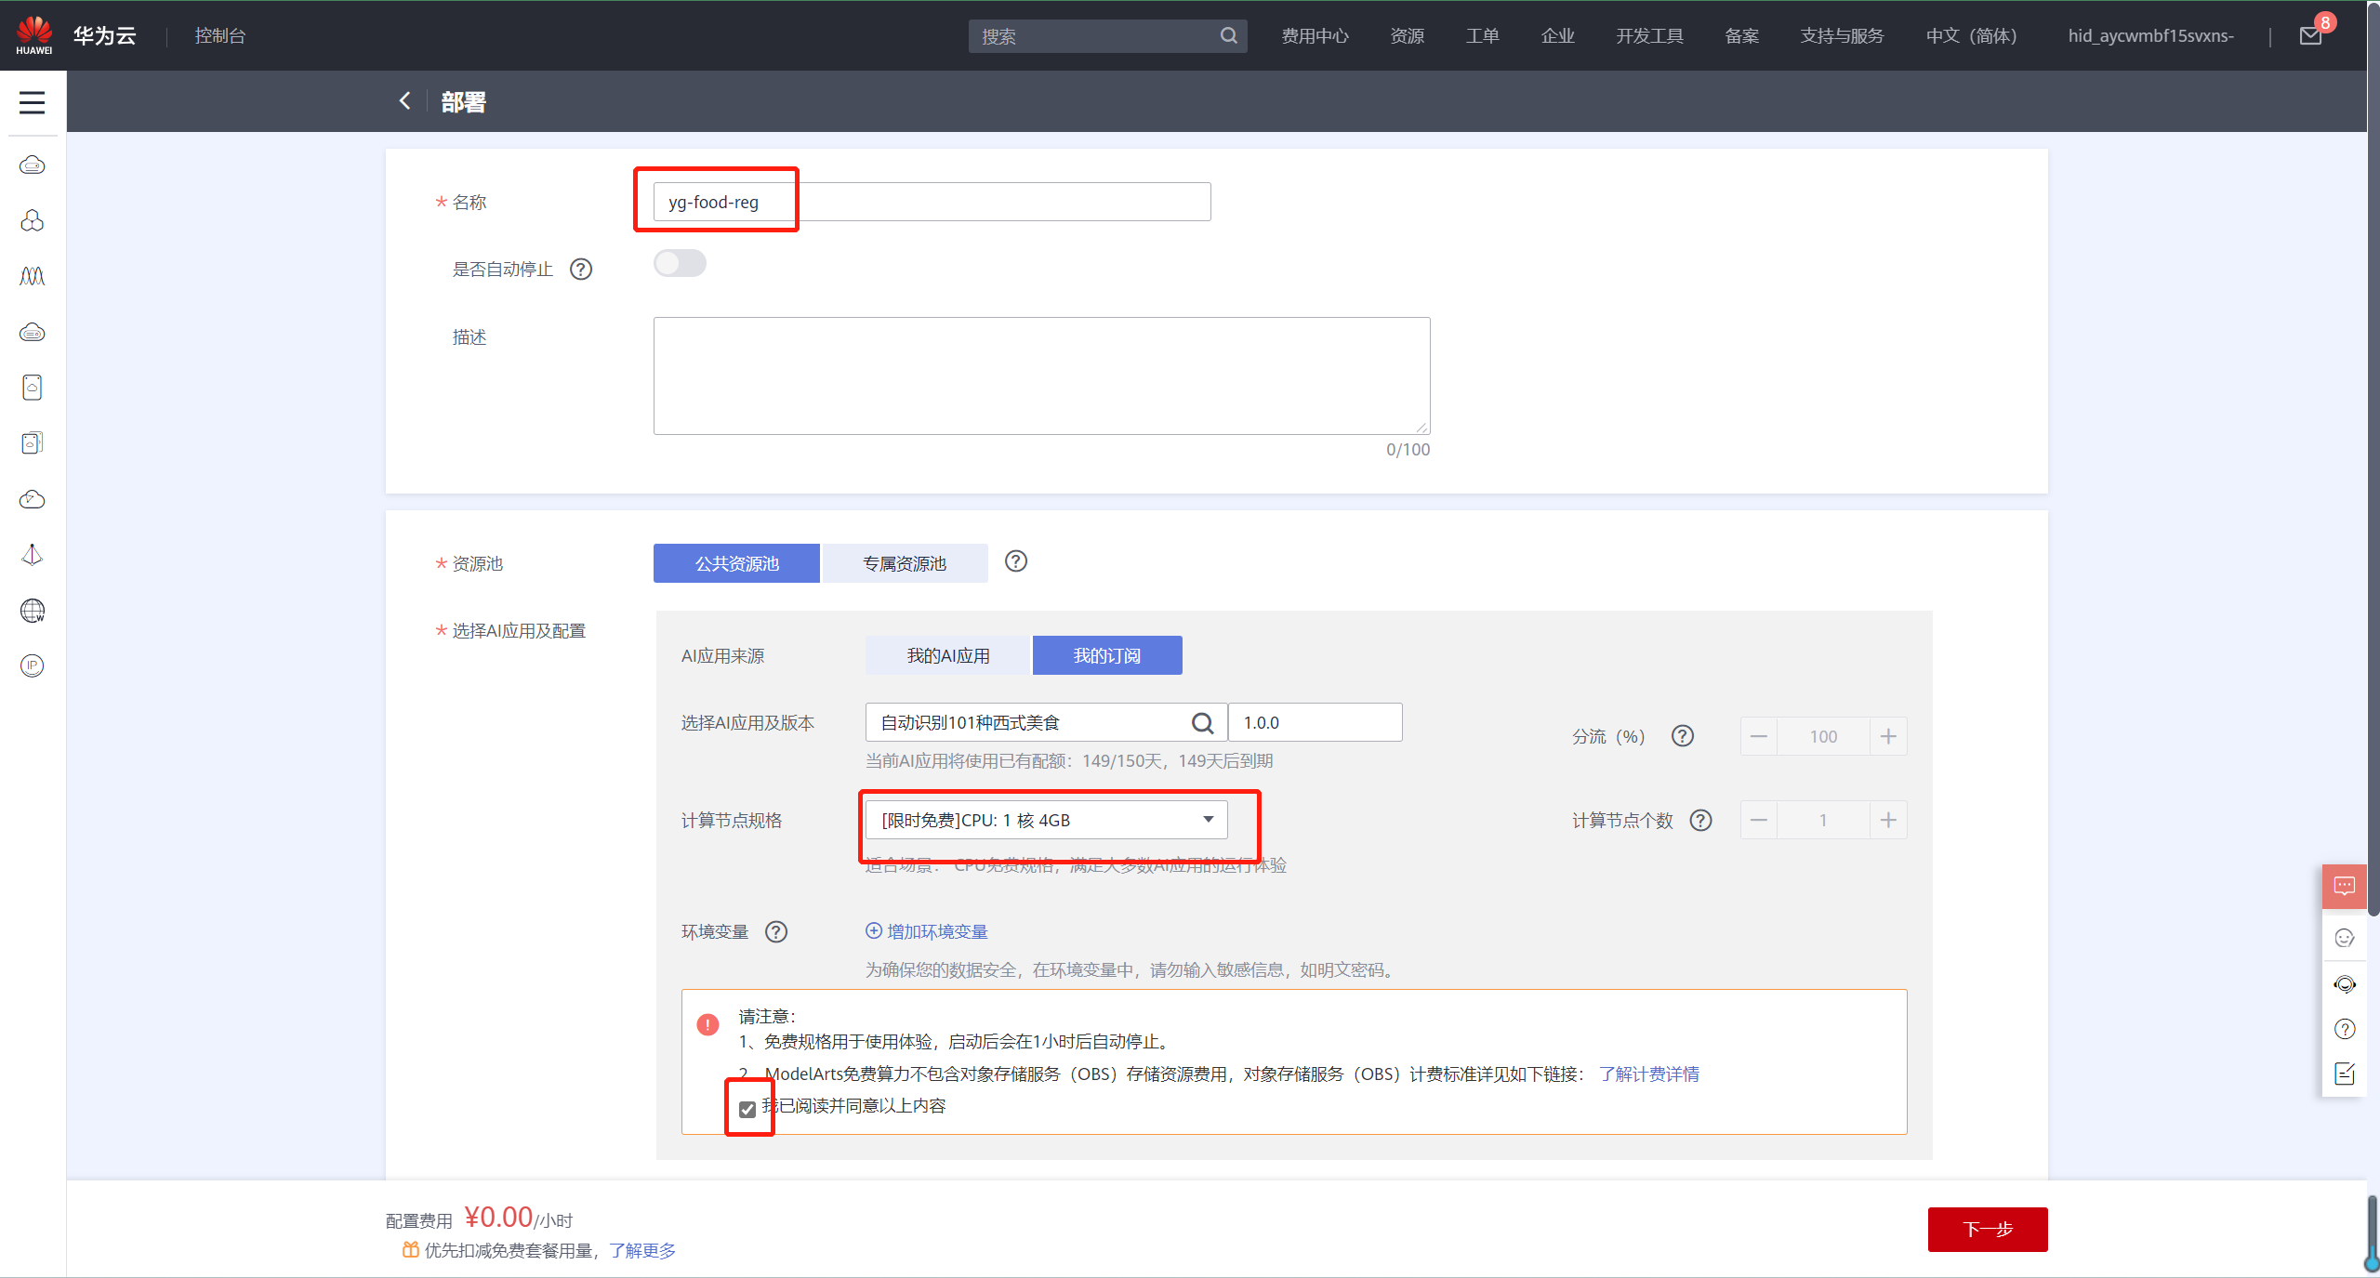Expand the 计算节点规格 dropdown

tap(1046, 820)
